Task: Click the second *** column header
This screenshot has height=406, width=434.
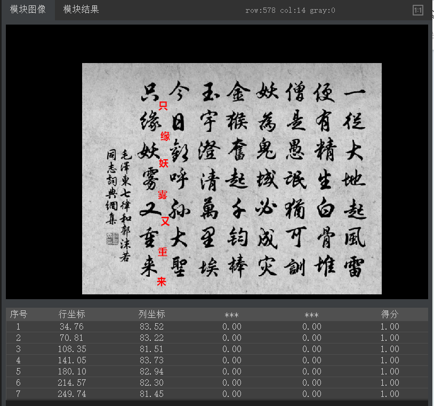Action: (312, 315)
